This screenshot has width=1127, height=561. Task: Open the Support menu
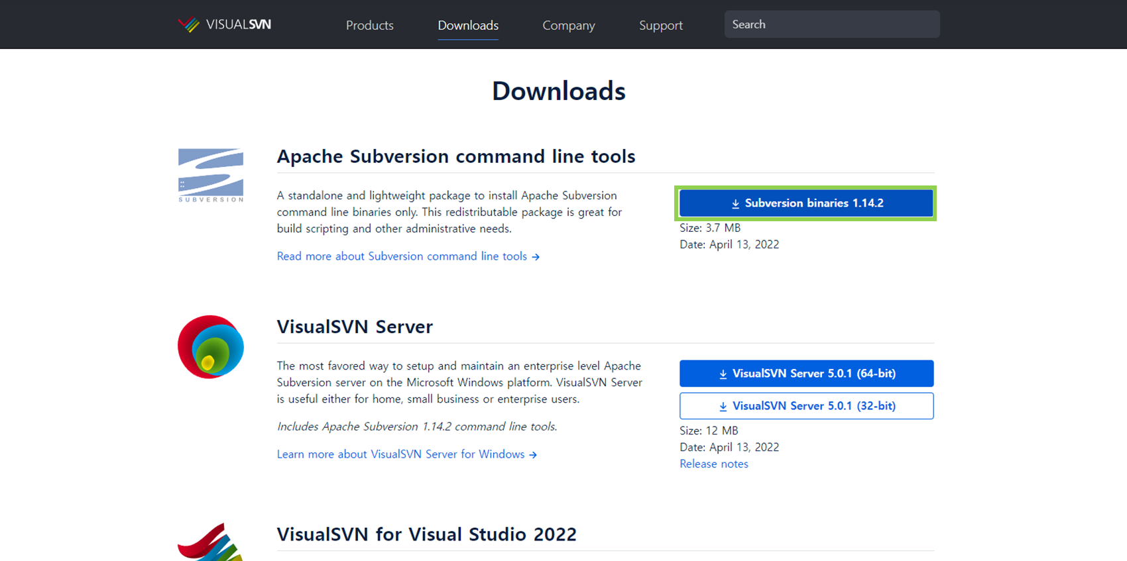tap(661, 25)
